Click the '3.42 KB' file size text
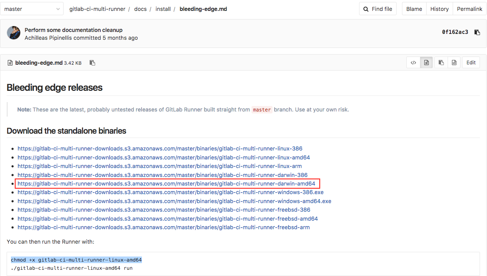Screen dimensions: 487x276 pyautogui.click(x=73, y=63)
